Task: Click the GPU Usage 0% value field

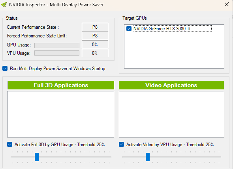Action: [x=95, y=45]
